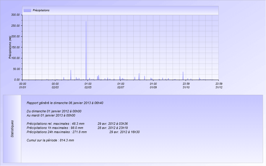The height and width of the screenshot is (166, 266).
Task: Click the Précipitations legend text label
Action: [41, 10]
